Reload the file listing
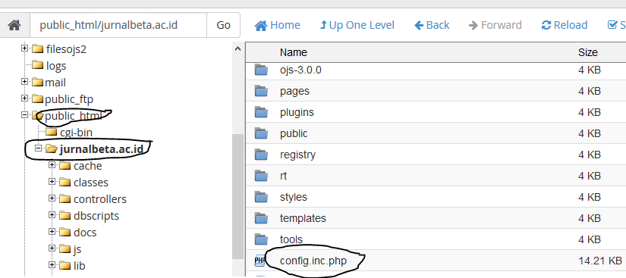Image resolution: width=626 pixels, height=278 pixels. point(565,26)
